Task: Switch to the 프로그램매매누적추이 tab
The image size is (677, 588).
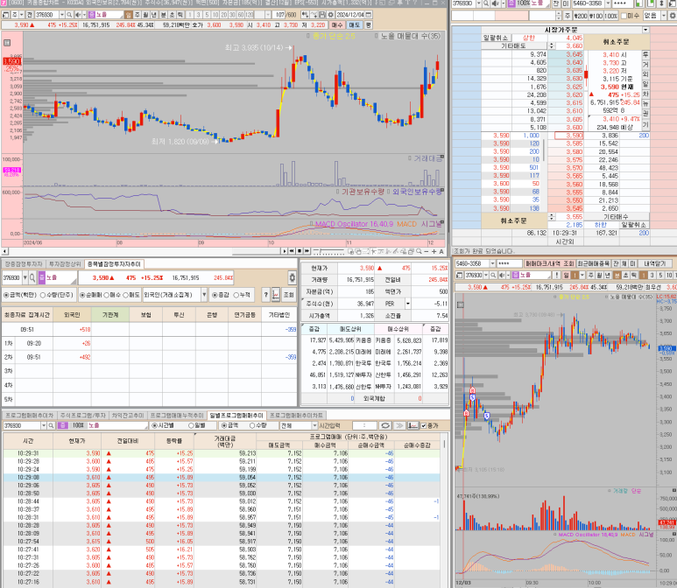Action: tap(177, 415)
